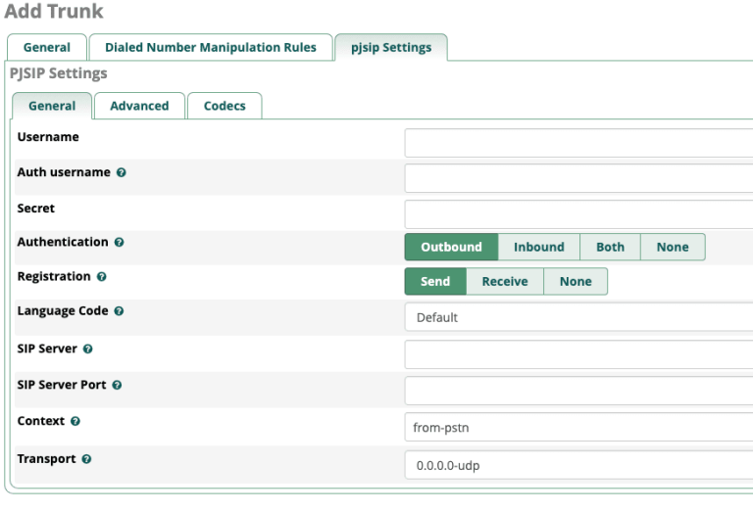The image size is (753, 512).
Task: Click help icon next to Language Code
Action: coord(119,311)
